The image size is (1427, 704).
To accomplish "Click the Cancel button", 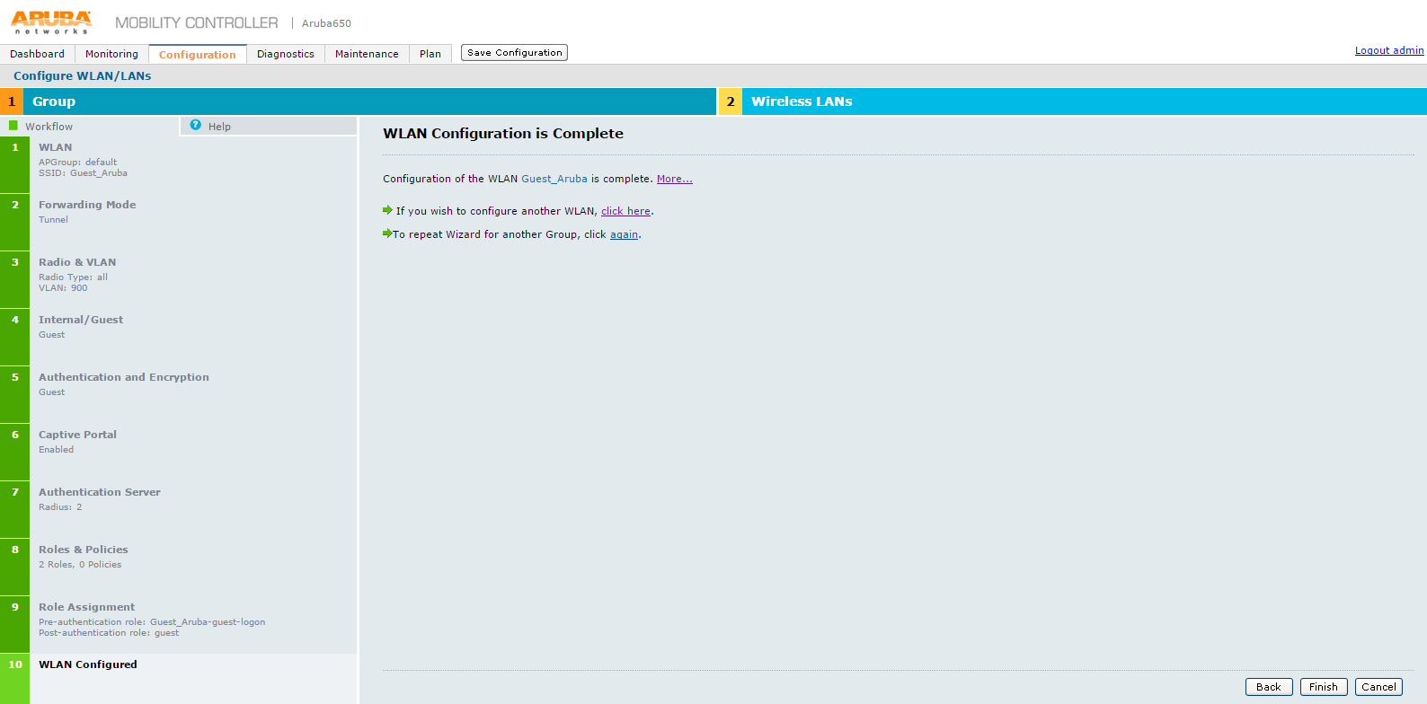I will [1378, 687].
